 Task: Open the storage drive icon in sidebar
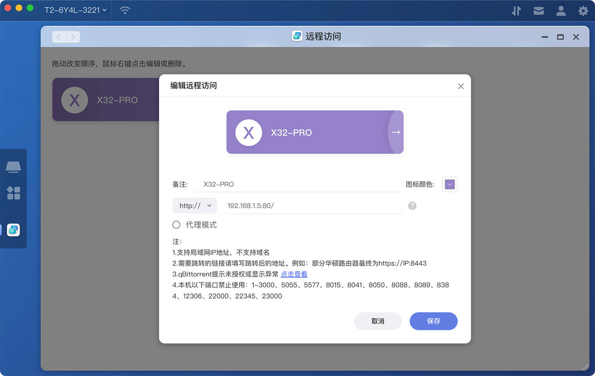13,167
